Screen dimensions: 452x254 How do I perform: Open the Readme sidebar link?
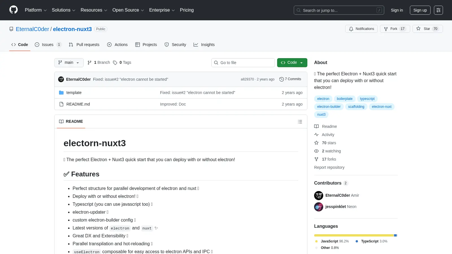pyautogui.click(x=326, y=126)
